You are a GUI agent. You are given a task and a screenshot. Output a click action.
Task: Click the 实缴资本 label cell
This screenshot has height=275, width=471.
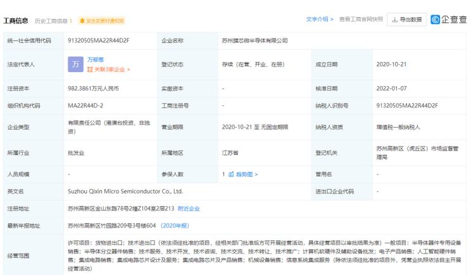coord(188,89)
